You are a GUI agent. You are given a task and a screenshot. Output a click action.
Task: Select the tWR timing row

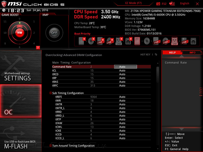[103, 100]
